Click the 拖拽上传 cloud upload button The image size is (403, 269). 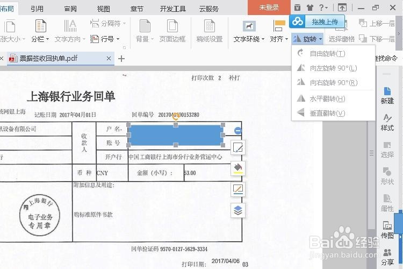point(316,22)
